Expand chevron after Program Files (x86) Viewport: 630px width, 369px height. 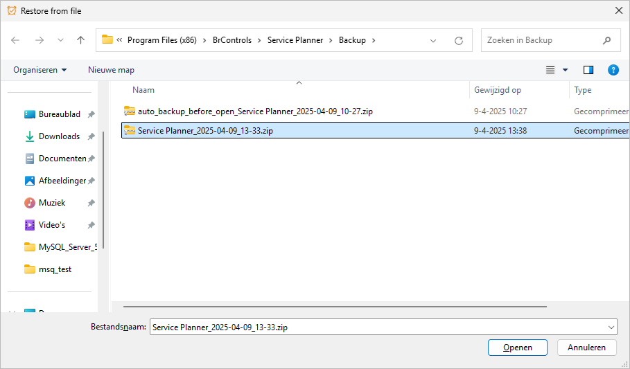(x=205, y=40)
